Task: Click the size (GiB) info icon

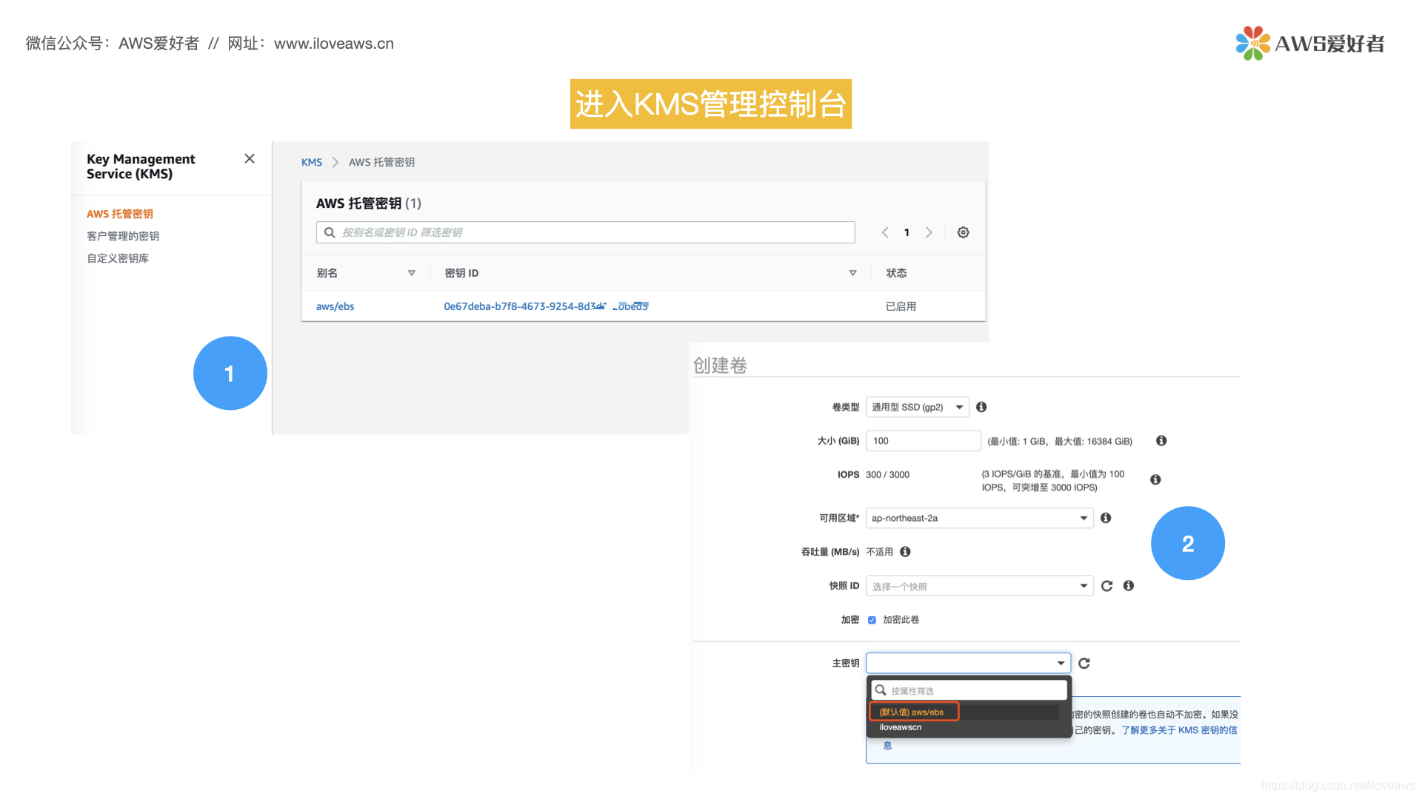Action: 1161,441
